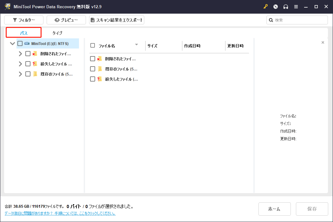The width and height of the screenshot is (333, 222).
Task: Click the 検索 search input field
Action: 297,20
